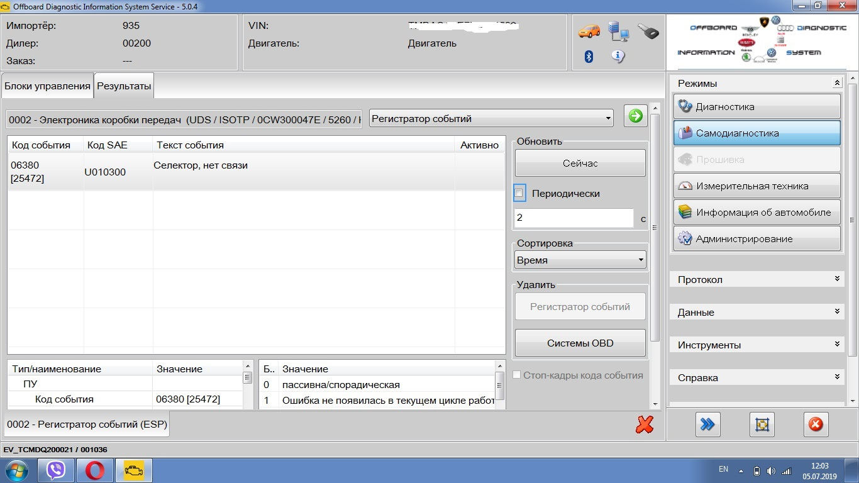Click the refresh interval seconds field
The height and width of the screenshot is (483, 859).
point(573,218)
